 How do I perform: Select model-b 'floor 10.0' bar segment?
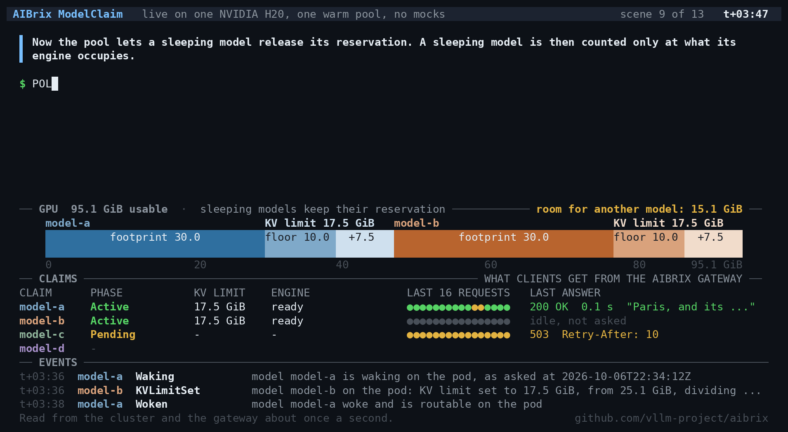(649, 244)
